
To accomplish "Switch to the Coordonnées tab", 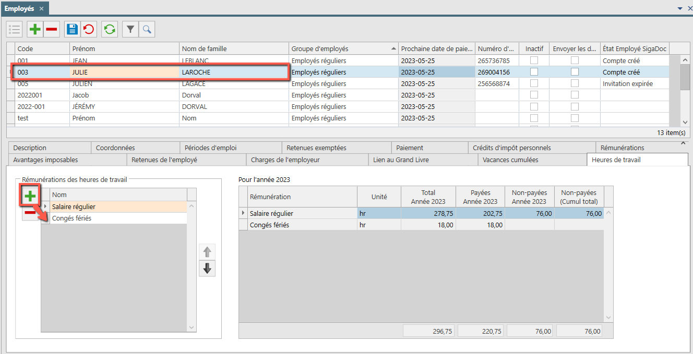I will (x=136, y=148).
